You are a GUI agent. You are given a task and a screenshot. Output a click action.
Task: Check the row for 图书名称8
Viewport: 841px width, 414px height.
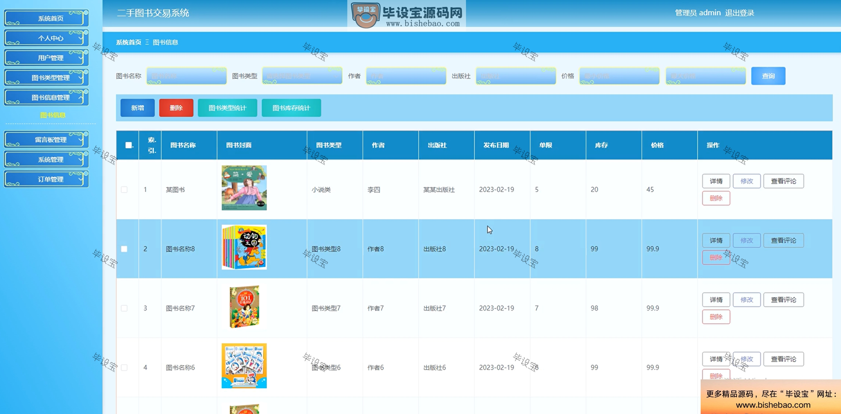point(124,249)
